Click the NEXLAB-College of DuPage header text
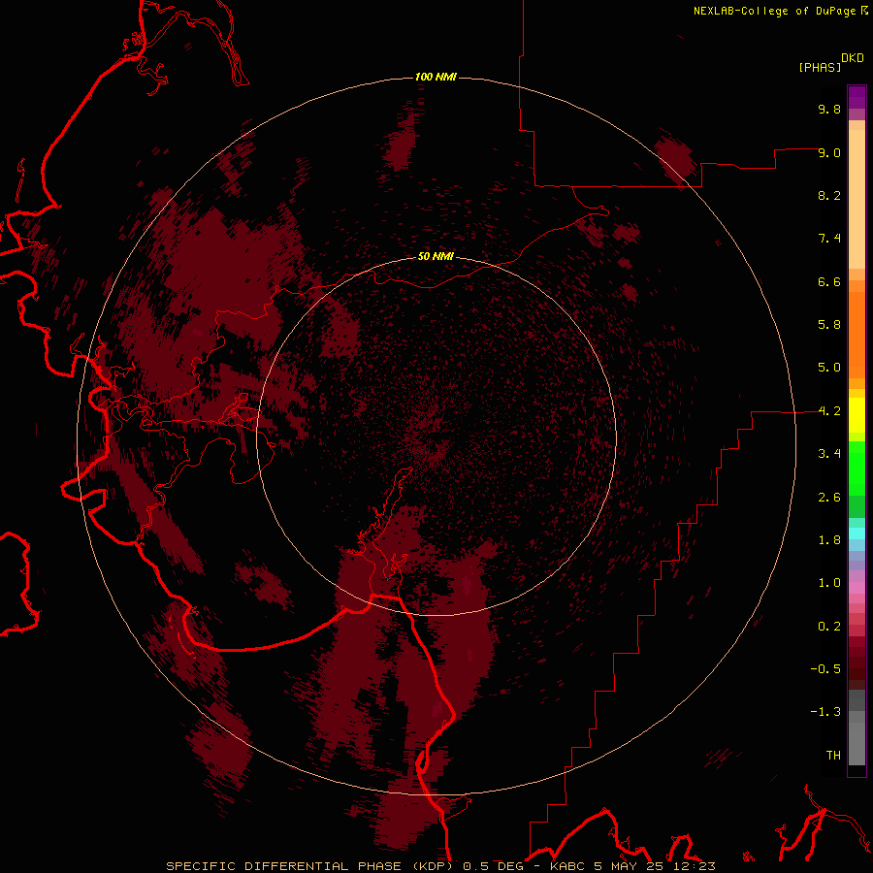The width and height of the screenshot is (873, 873). tap(775, 11)
